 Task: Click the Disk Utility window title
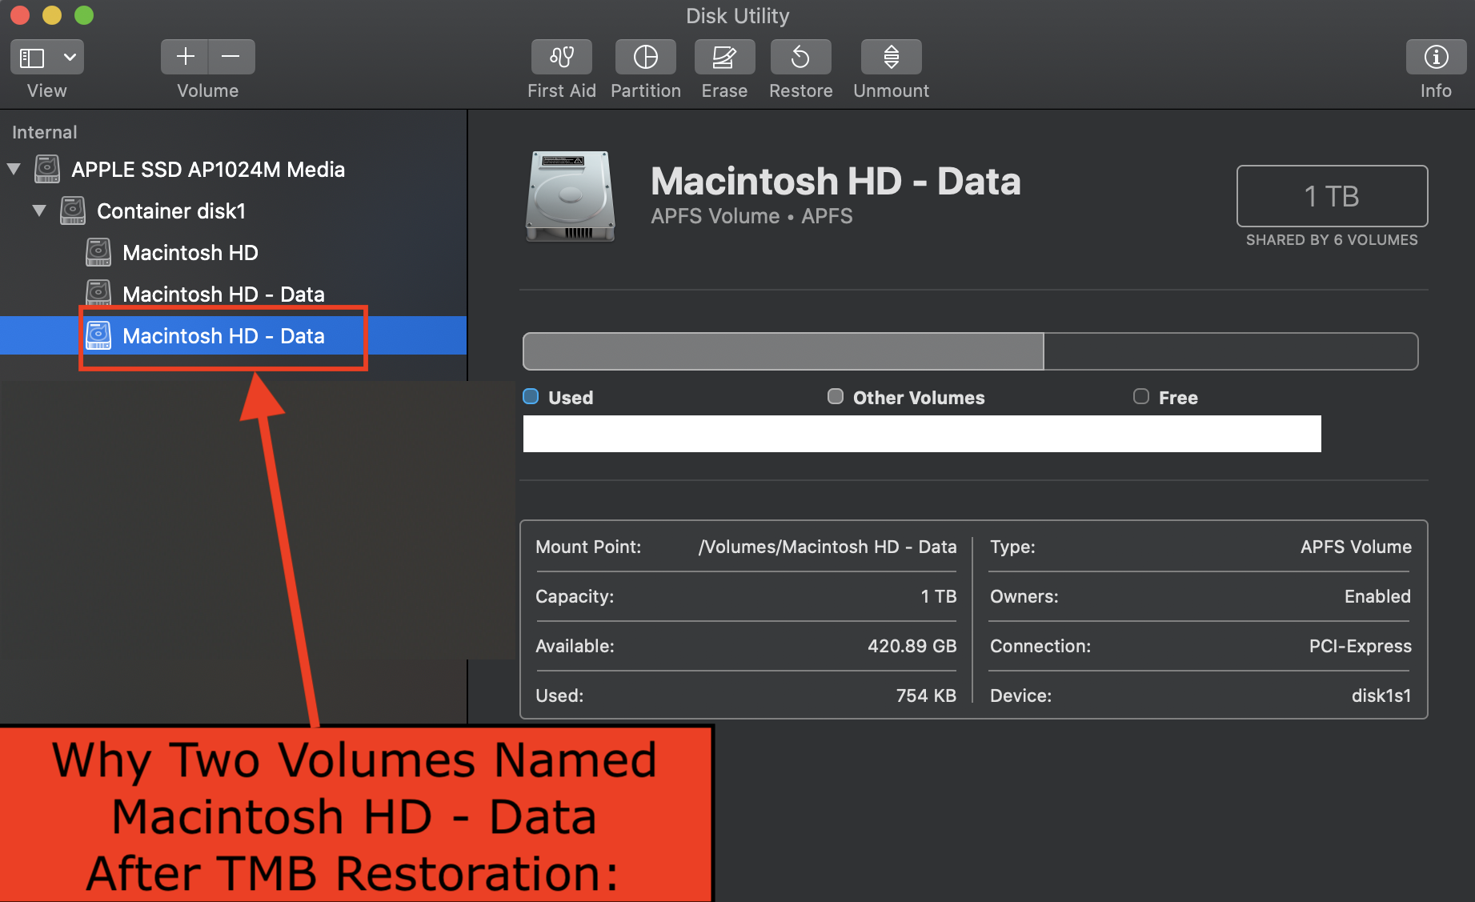[x=737, y=16]
